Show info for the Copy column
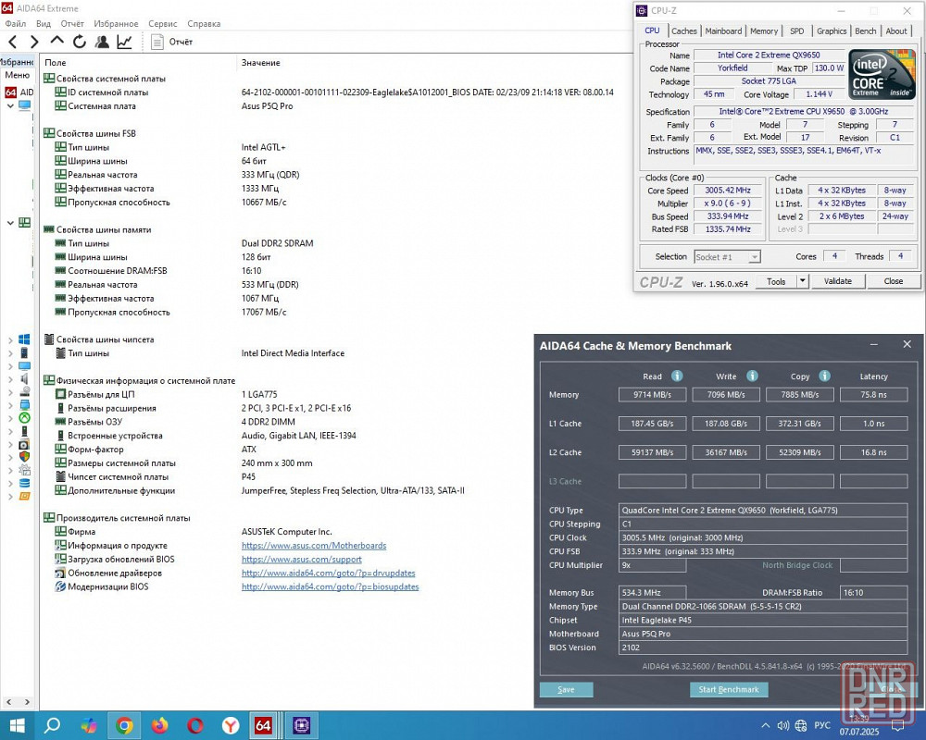926x740 pixels. (825, 376)
